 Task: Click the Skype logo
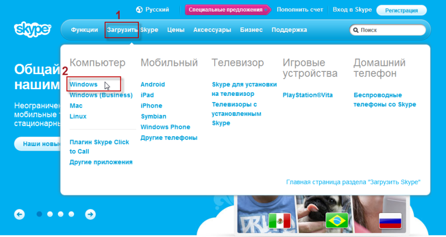32,30
